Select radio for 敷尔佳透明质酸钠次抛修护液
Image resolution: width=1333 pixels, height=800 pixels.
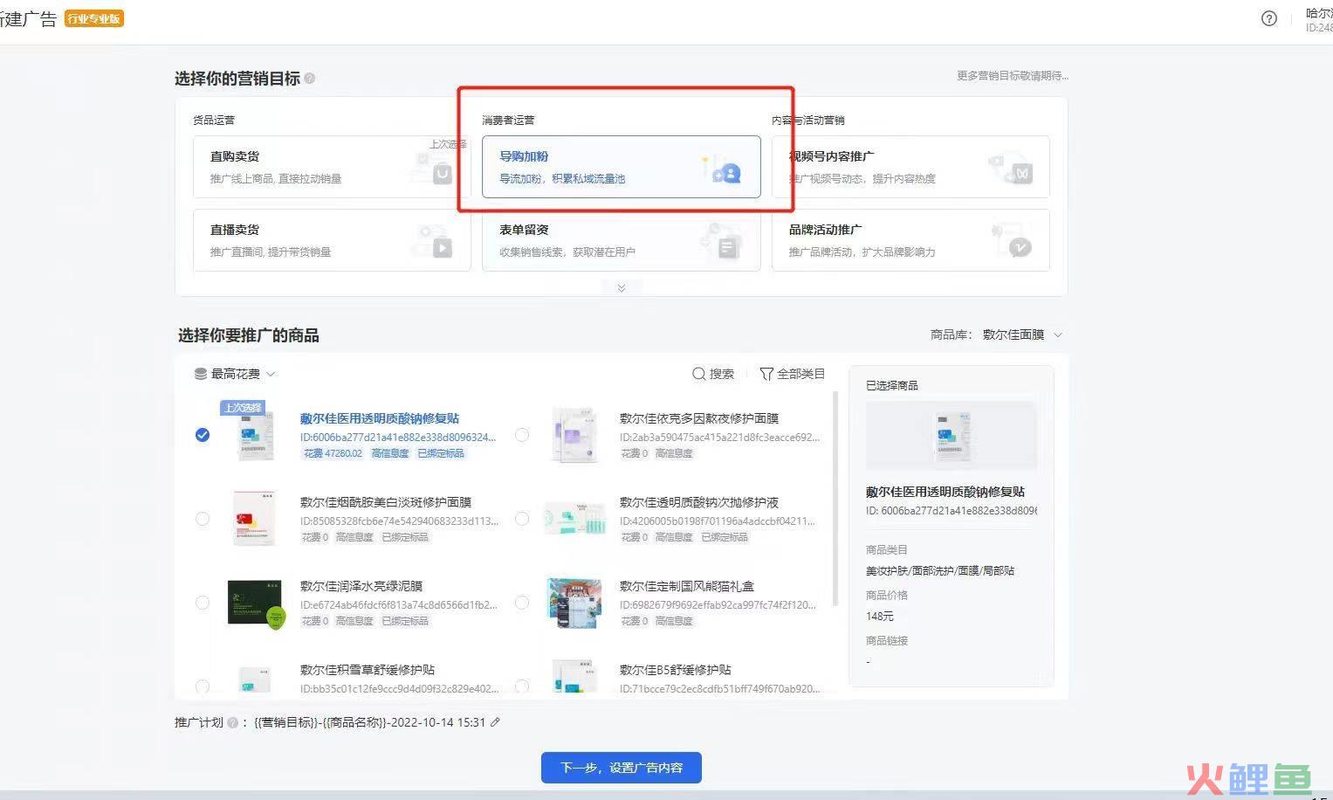click(x=522, y=519)
